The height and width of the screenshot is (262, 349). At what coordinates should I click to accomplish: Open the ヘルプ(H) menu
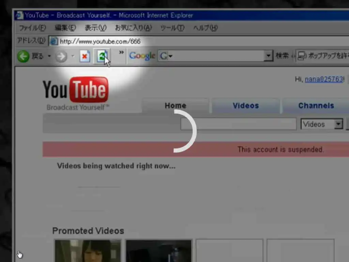tap(206, 28)
